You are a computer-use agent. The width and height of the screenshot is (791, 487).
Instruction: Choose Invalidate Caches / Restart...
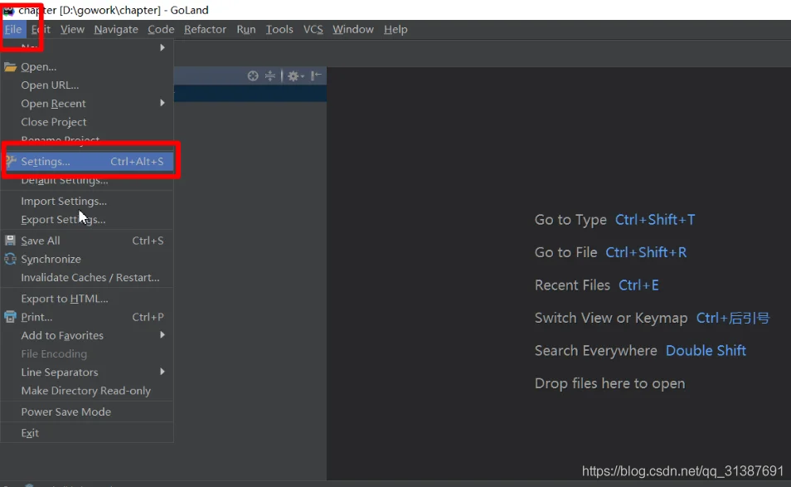click(x=87, y=278)
